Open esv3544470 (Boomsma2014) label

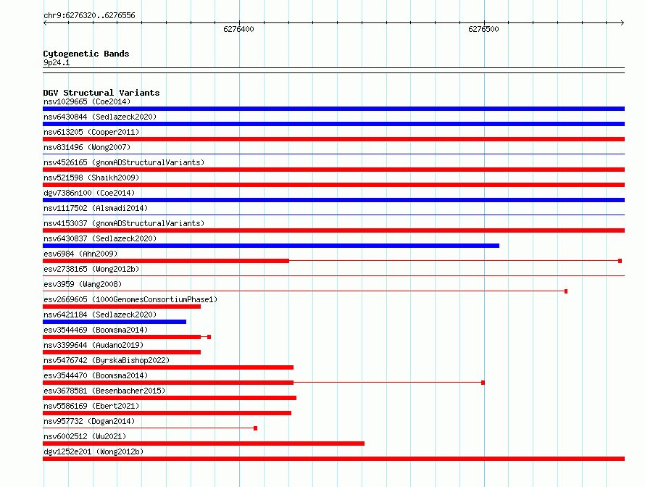pyautogui.click(x=96, y=375)
